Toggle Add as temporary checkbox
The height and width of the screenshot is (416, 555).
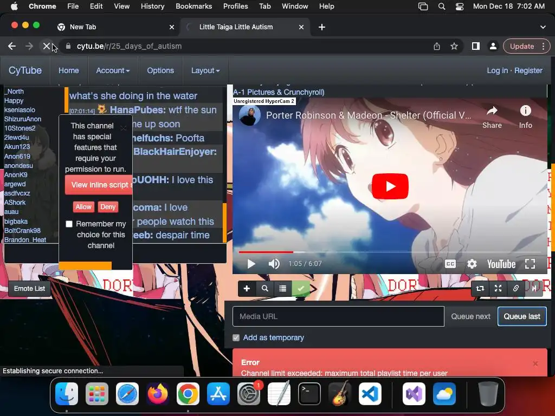click(236, 338)
